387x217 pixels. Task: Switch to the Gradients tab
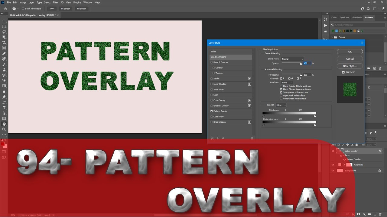tap(357, 17)
